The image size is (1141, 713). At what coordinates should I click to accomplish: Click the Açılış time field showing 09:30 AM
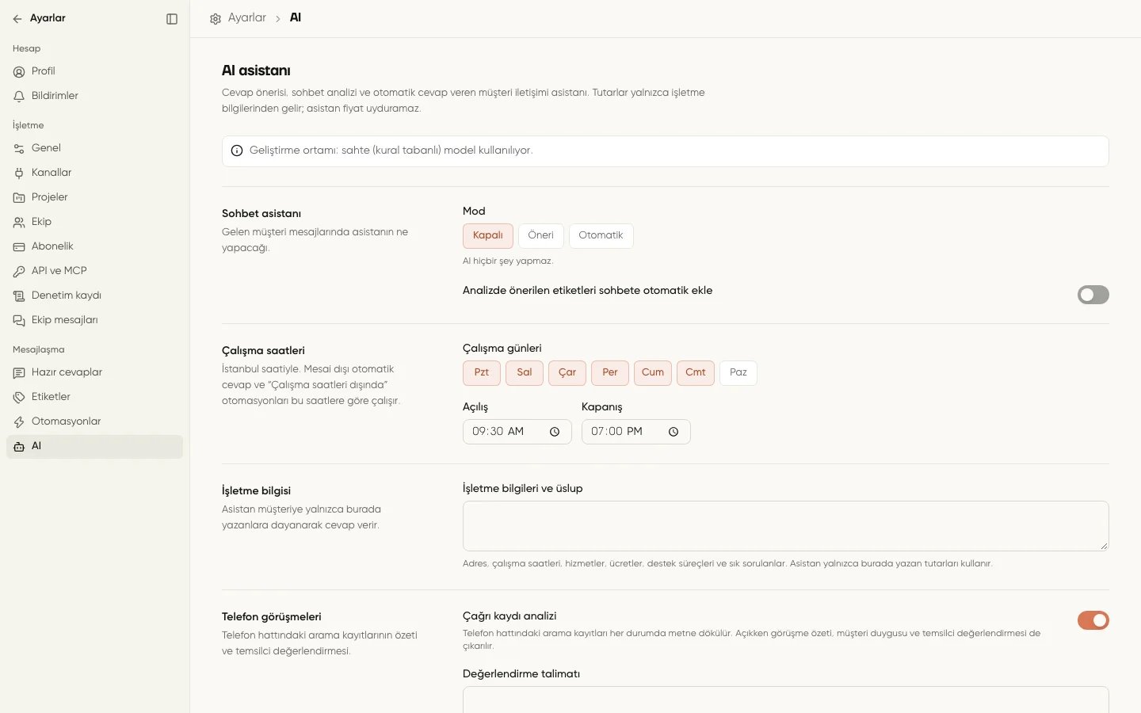517,432
